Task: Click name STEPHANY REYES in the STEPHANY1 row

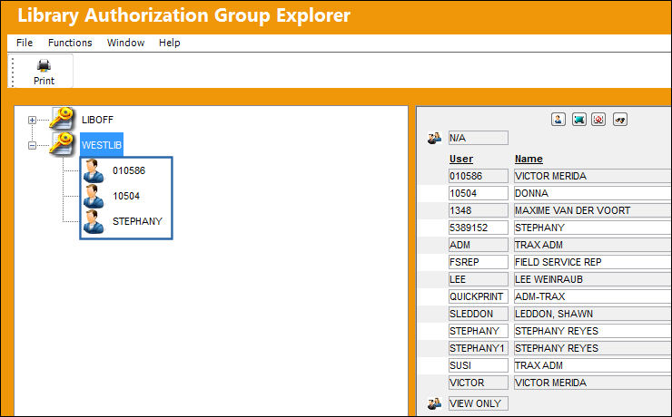Action: 593,348
